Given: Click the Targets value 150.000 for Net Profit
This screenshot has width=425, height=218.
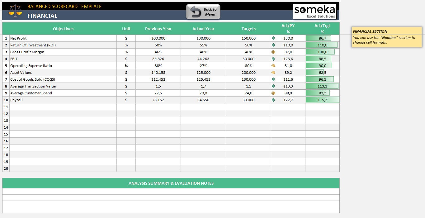Looking at the screenshot, I should point(248,38).
